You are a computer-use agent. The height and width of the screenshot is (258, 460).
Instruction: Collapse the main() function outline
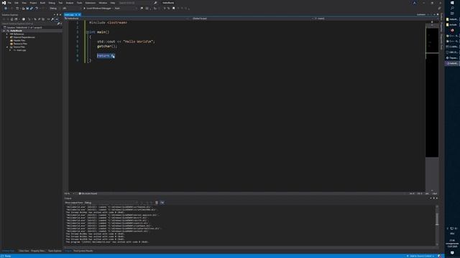pos(88,32)
